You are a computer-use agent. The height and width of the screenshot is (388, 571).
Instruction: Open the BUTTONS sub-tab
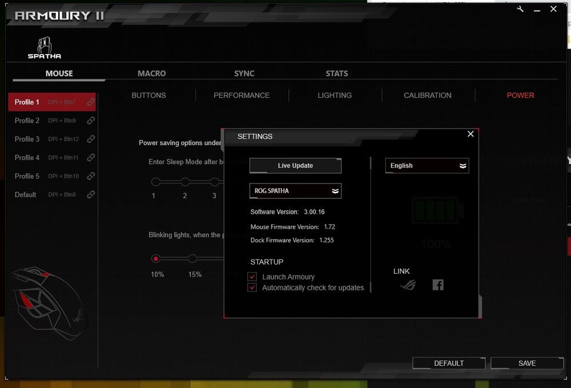pyautogui.click(x=149, y=95)
